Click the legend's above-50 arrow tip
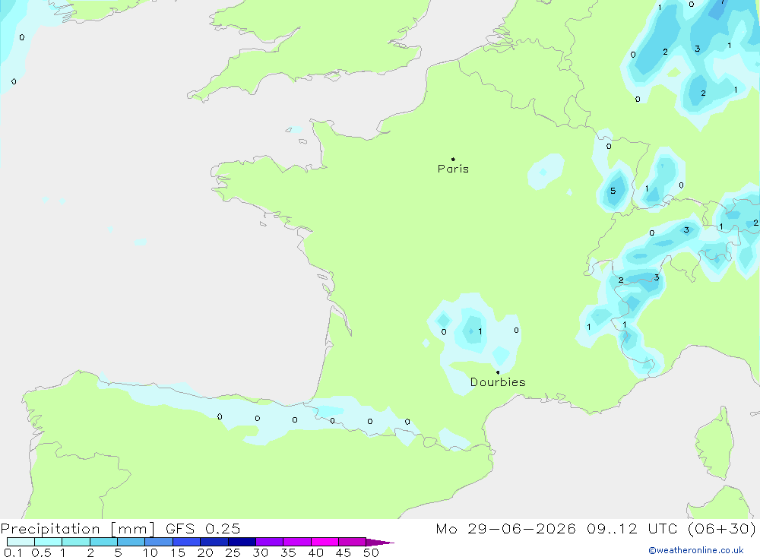Screen dimensions: 760x557 click(x=381, y=543)
